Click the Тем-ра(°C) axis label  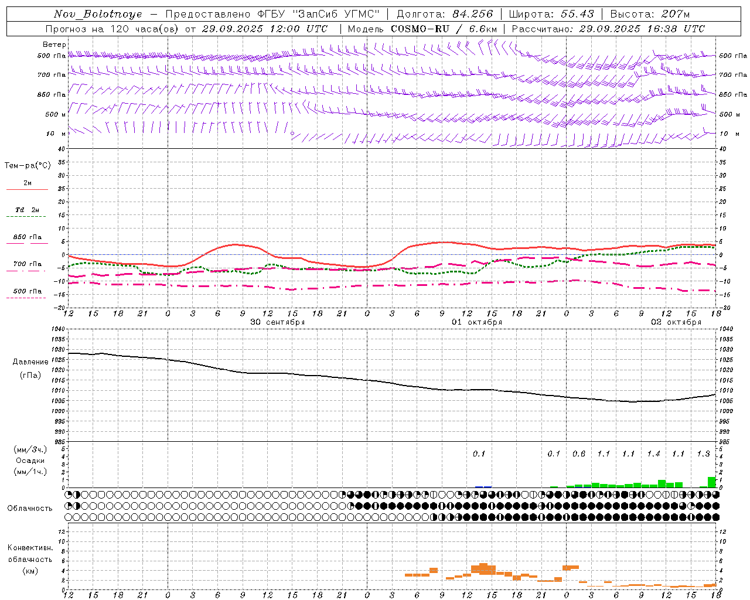pyautogui.click(x=28, y=166)
